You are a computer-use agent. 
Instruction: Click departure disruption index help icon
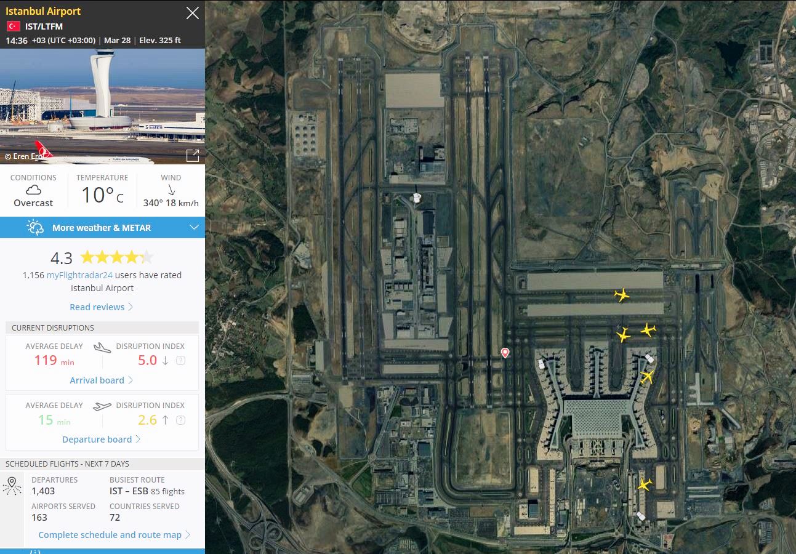point(180,420)
